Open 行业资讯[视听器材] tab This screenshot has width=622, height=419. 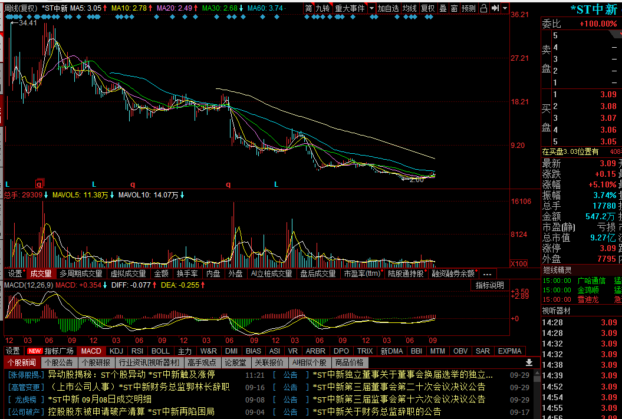(x=149, y=362)
